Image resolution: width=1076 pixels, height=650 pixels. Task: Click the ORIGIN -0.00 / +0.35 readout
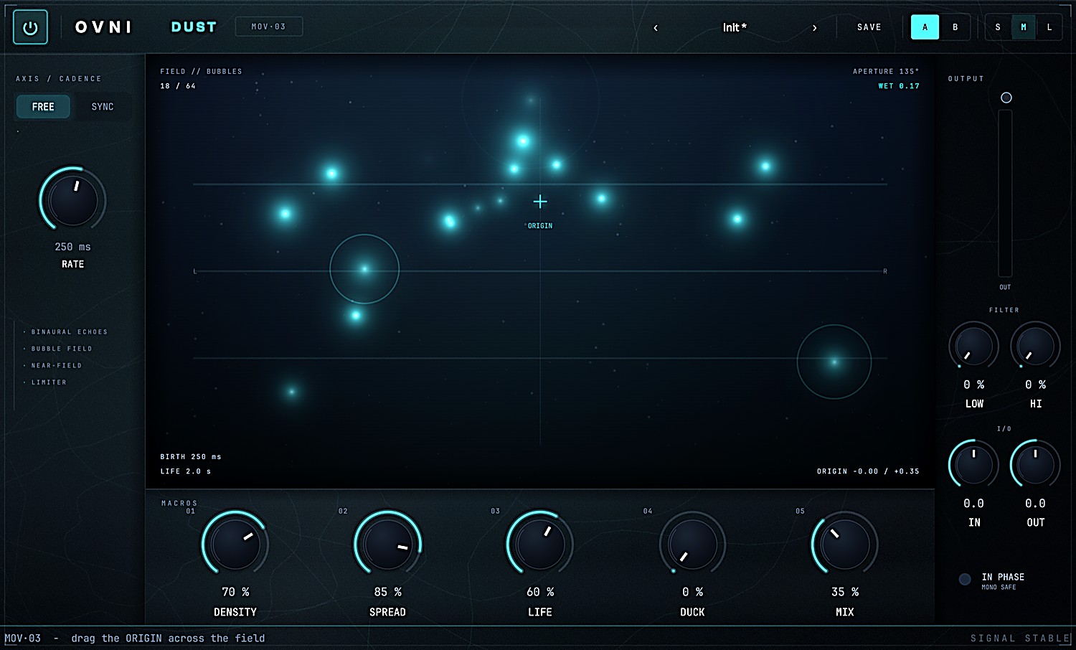868,471
